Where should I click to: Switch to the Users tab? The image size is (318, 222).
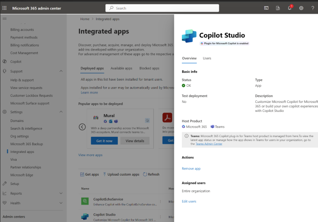click(x=207, y=58)
